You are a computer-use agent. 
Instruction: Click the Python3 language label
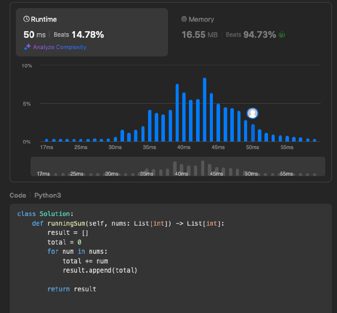pyautogui.click(x=47, y=196)
